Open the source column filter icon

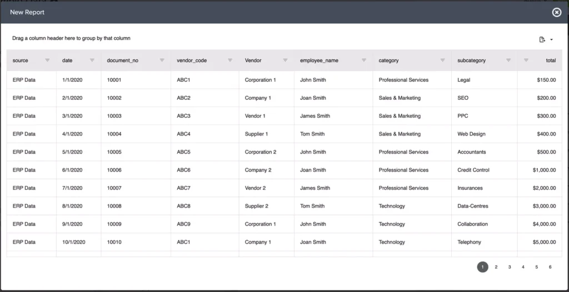pyautogui.click(x=47, y=60)
